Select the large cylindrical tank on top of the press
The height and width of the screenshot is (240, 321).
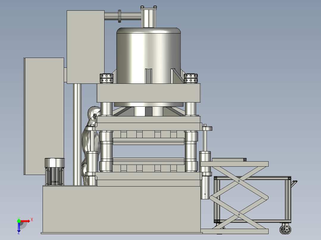tap(149, 56)
